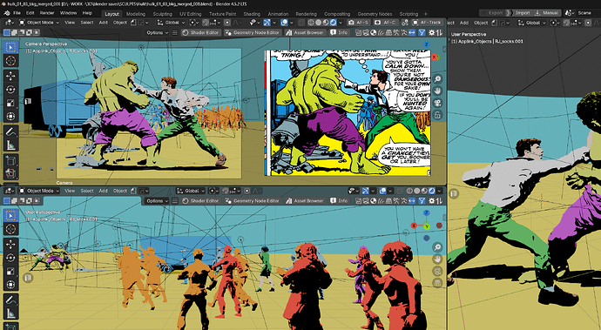Select the Measure tool in top viewport
The image size is (601, 330).
pos(10,145)
